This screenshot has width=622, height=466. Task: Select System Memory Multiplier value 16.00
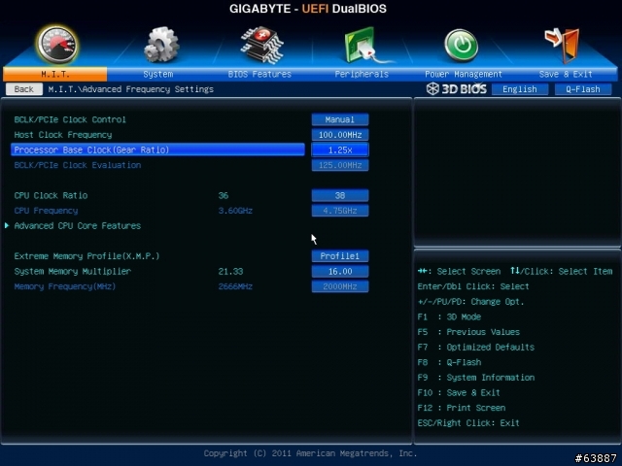pos(340,271)
